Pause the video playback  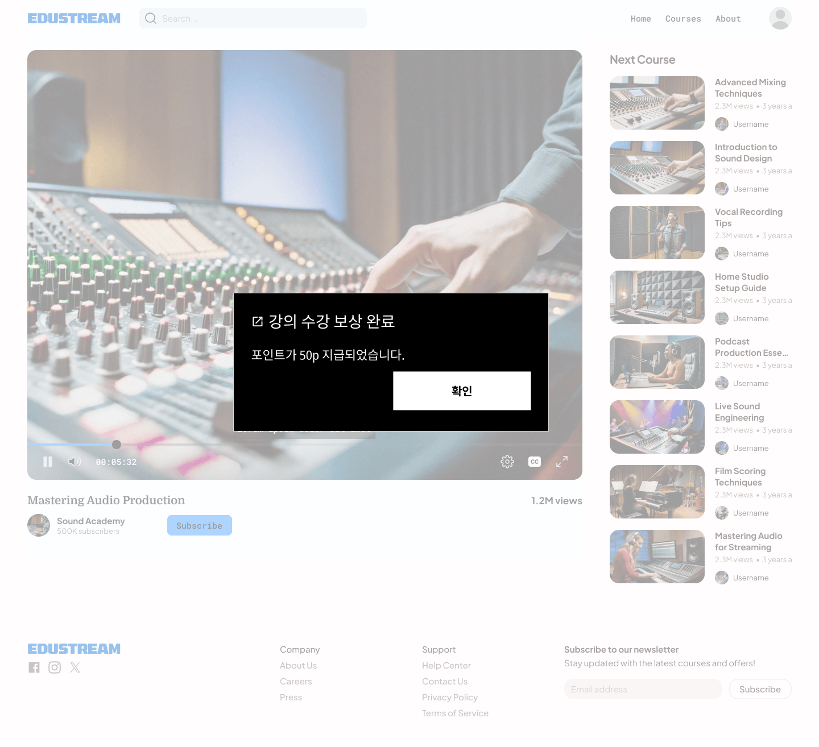[48, 462]
